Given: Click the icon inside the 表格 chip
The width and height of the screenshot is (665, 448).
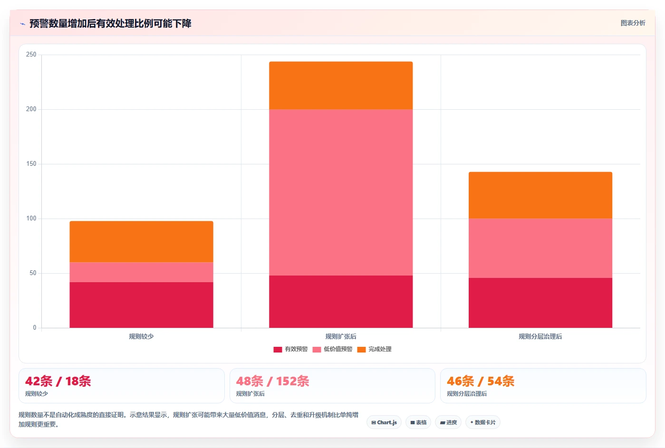Looking at the screenshot, I should [413, 422].
